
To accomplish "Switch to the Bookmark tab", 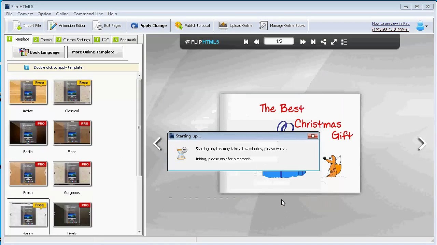I will pos(125,40).
